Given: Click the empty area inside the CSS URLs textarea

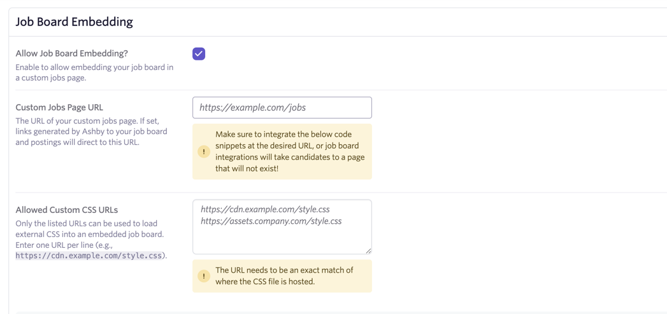Looking at the screenshot, I should tap(282, 240).
